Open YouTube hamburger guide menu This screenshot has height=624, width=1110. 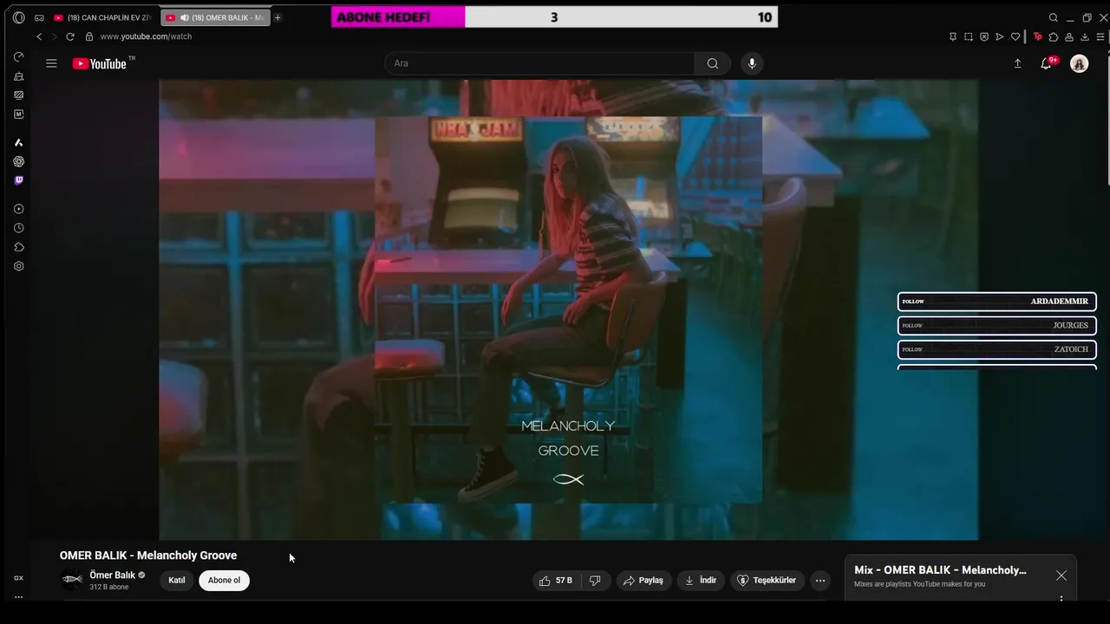51,63
